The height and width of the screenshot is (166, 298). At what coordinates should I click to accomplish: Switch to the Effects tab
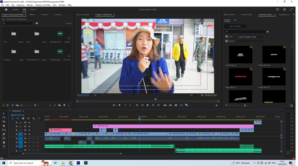[32, 15]
